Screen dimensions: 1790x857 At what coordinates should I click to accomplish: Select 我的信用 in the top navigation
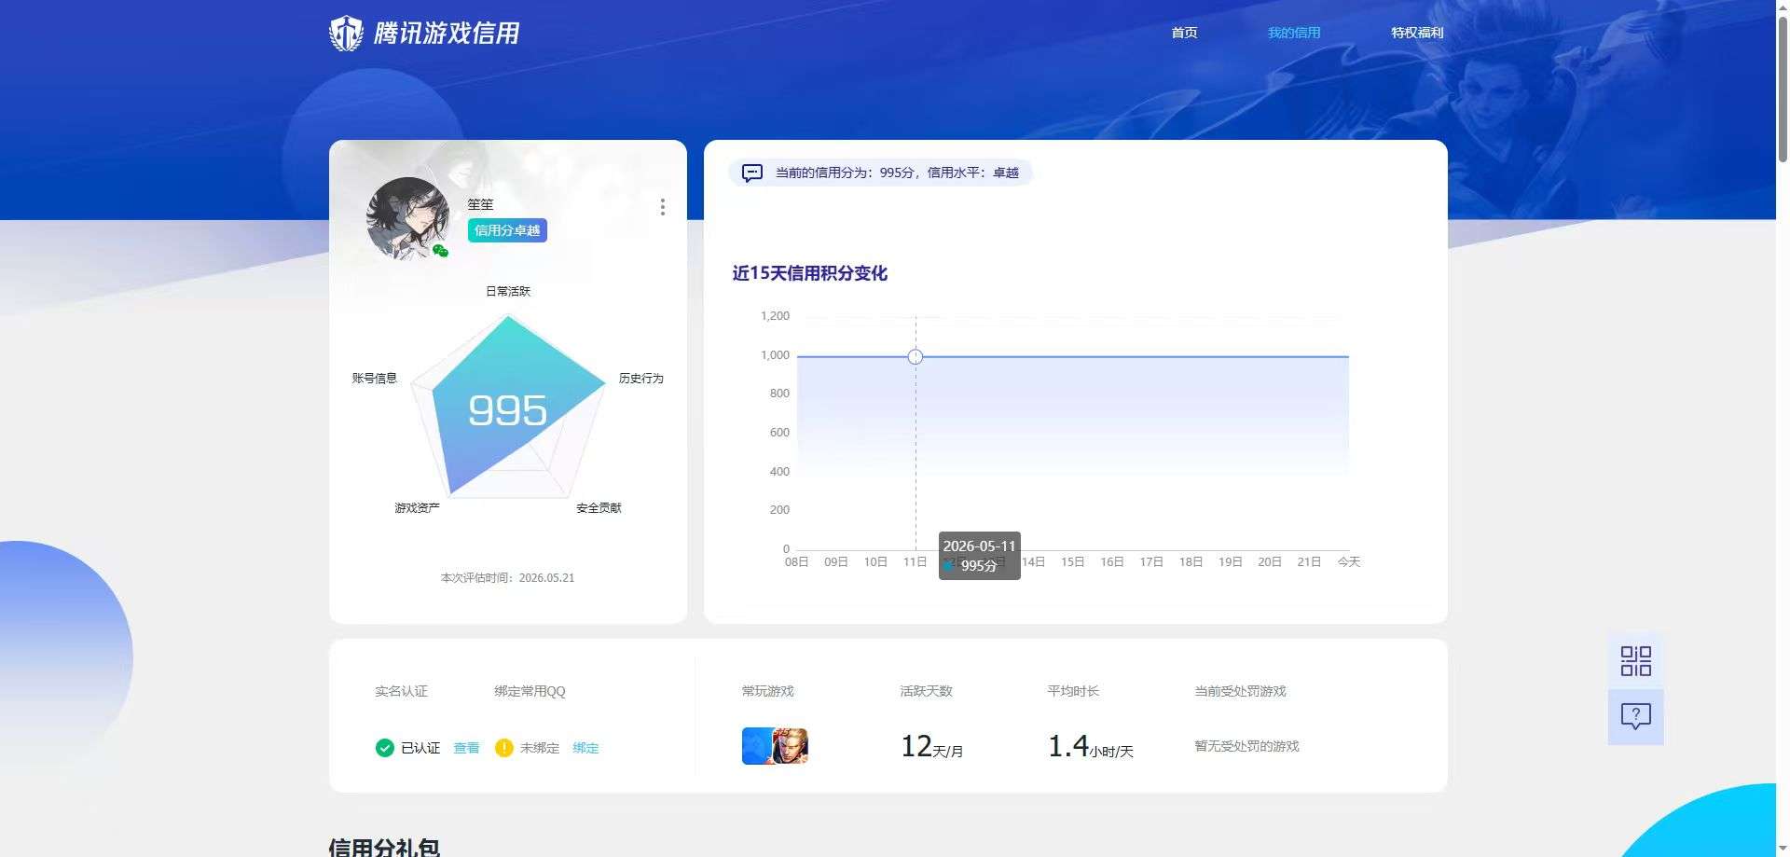[x=1294, y=33]
